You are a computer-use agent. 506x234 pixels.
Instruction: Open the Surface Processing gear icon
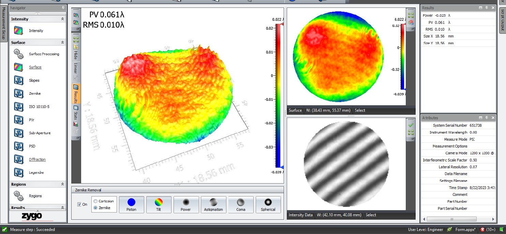pos(18,54)
